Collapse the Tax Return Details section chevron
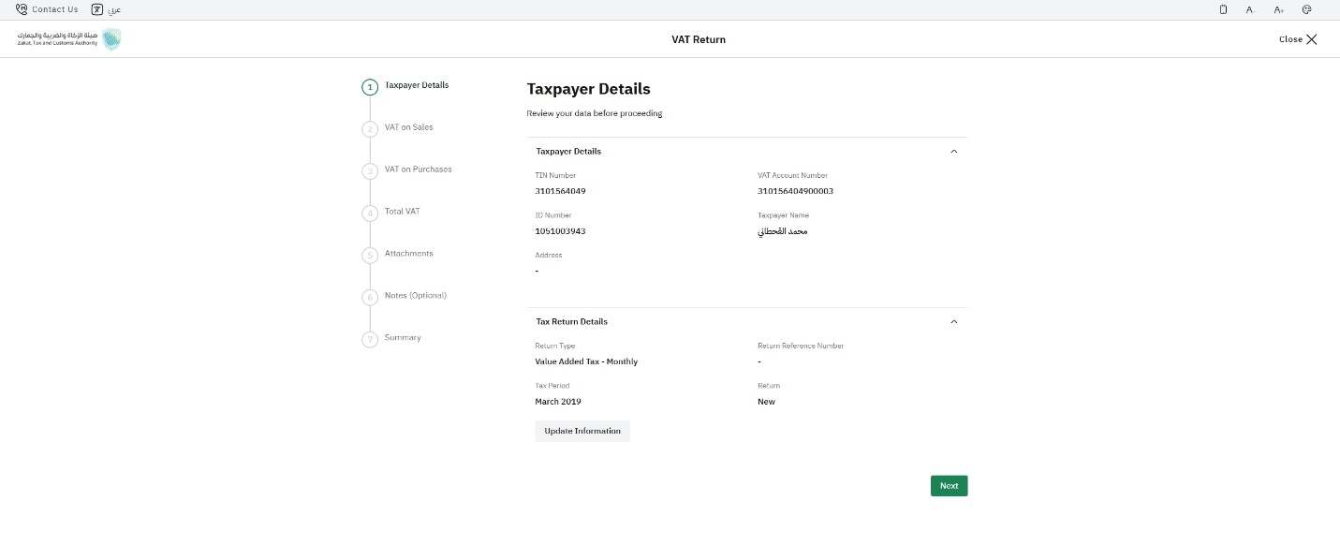Image resolution: width=1340 pixels, height=560 pixels. click(954, 321)
